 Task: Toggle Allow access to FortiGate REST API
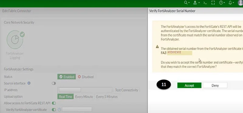(54, 103)
